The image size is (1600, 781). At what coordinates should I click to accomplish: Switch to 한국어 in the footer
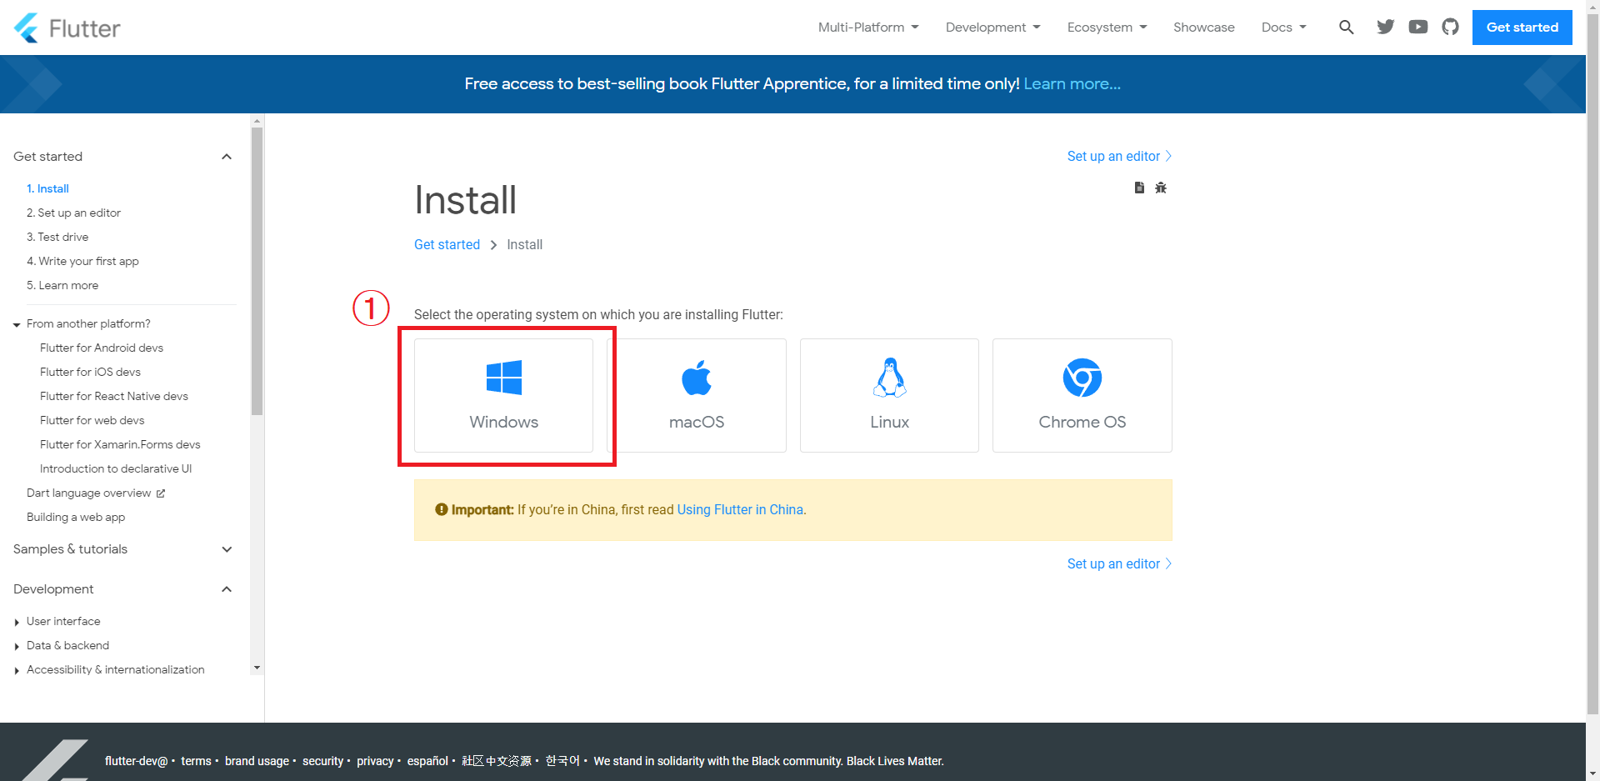(x=562, y=761)
